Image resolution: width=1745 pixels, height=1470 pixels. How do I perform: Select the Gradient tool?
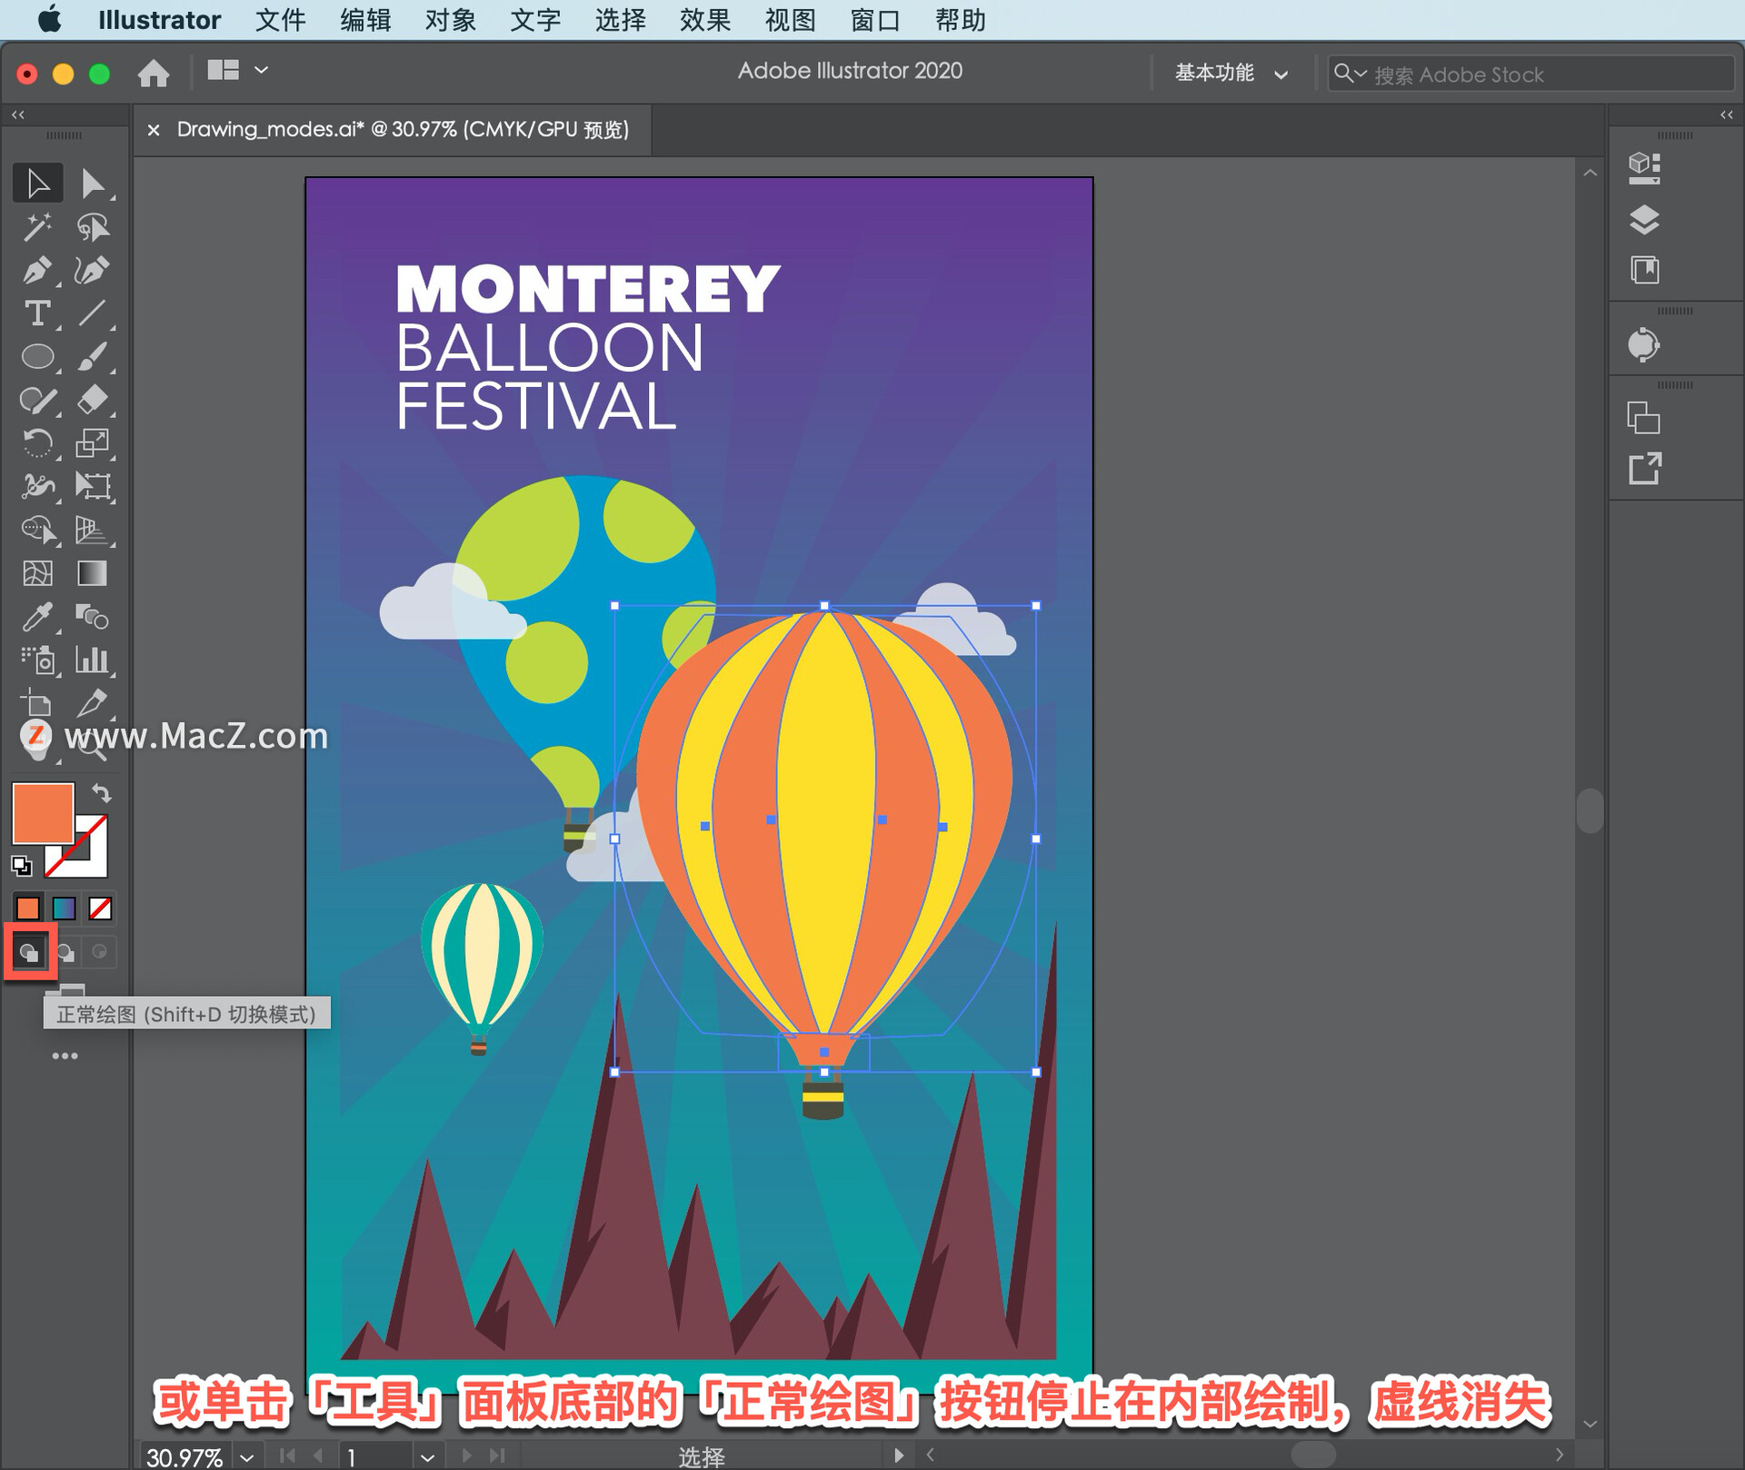(x=92, y=573)
